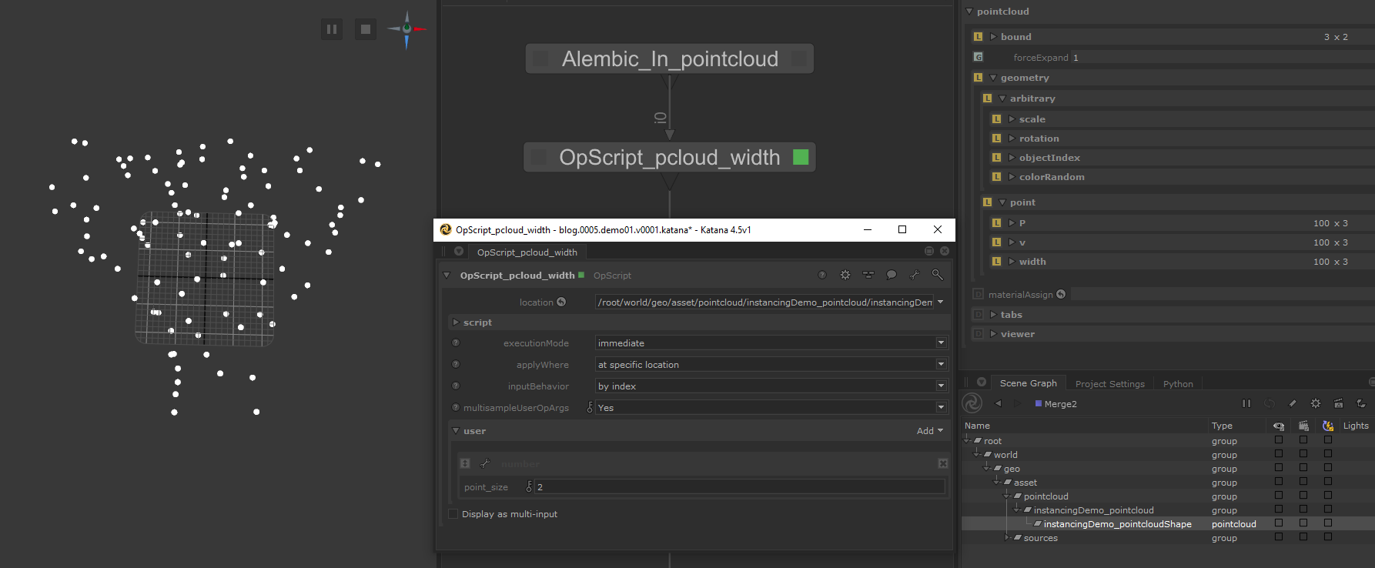Click the multisampleUserOpArgs help icon
1375x568 pixels.
(x=456, y=407)
